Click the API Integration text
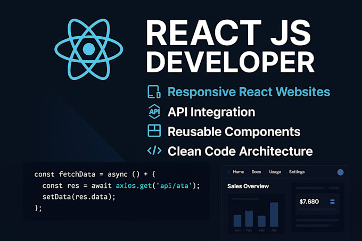362x241 pixels. [x=211, y=112]
